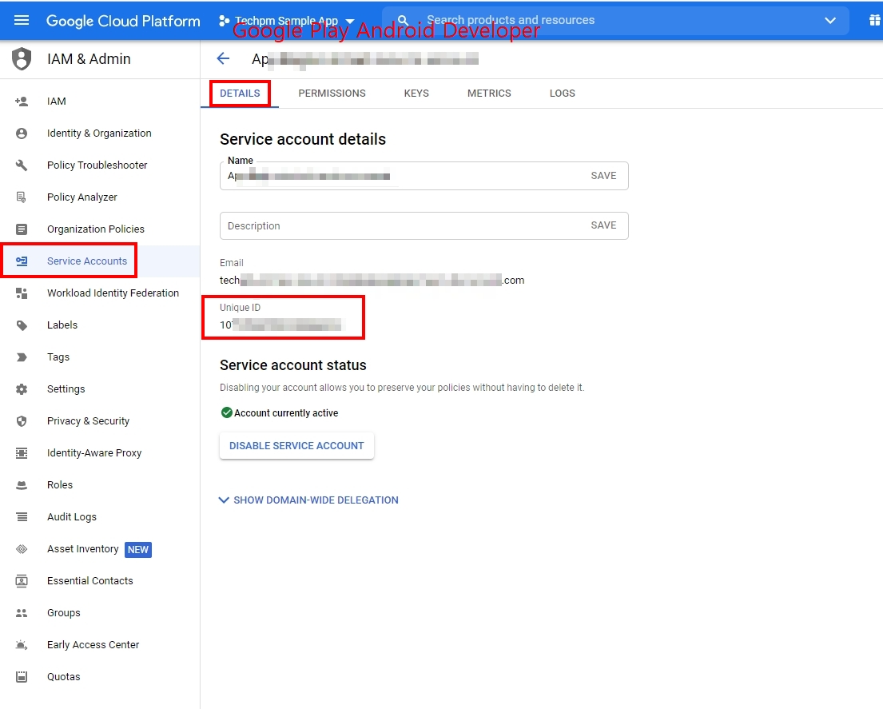Expand Show Domain-Wide Delegation section
This screenshot has width=883, height=709.
(x=308, y=500)
